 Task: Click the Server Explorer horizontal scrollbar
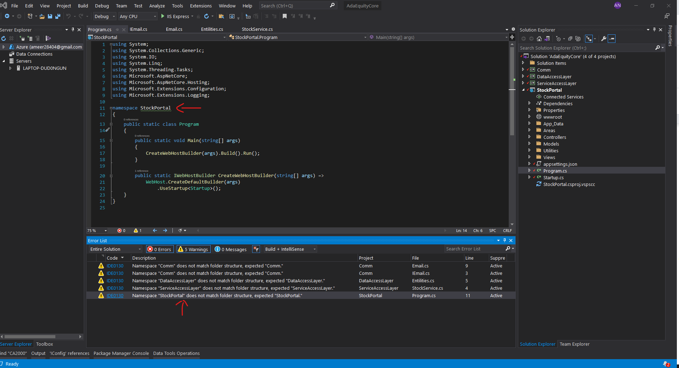[x=30, y=336]
